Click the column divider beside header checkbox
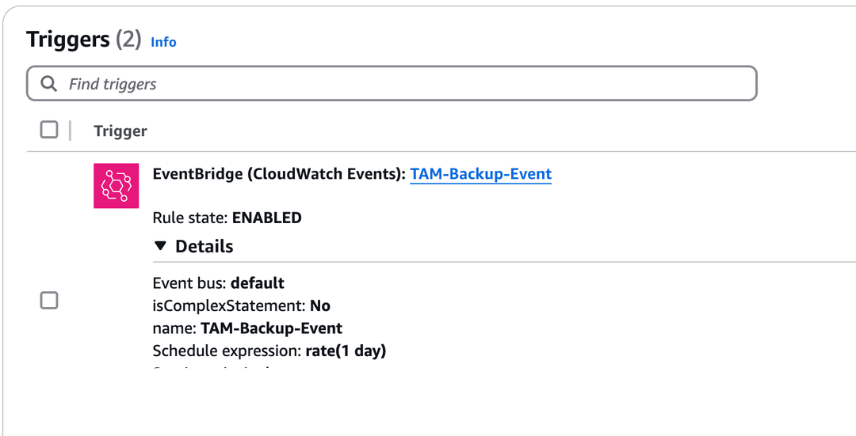Image resolution: width=856 pixels, height=436 pixels. click(70, 131)
